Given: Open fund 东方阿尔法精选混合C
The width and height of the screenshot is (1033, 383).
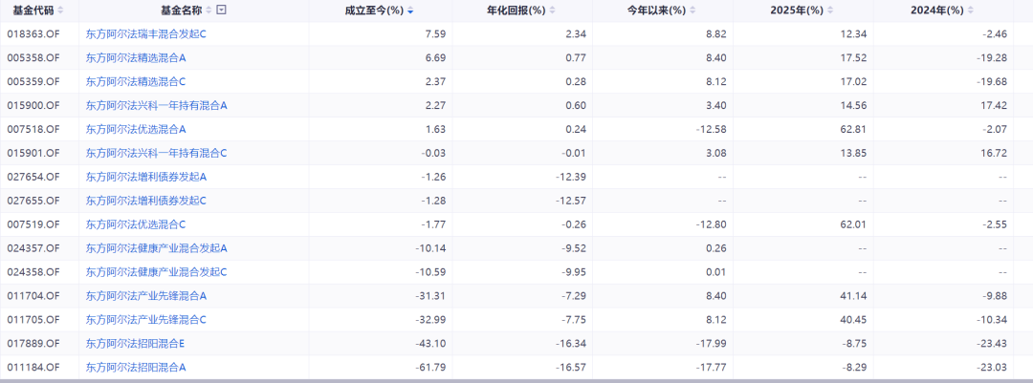Looking at the screenshot, I should pos(136,81).
